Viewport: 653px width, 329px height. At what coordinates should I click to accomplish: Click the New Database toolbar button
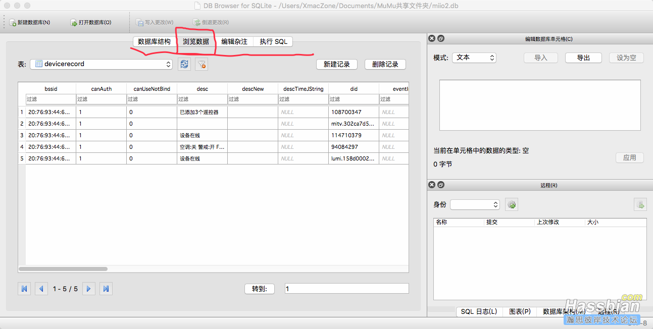point(30,22)
